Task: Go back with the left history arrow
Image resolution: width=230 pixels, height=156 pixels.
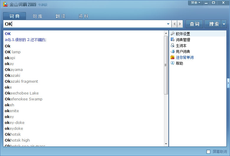Action: pyautogui.click(x=174, y=24)
